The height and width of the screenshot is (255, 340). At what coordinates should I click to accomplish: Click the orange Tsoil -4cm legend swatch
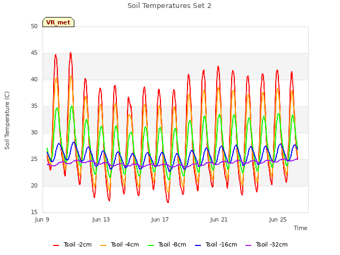pyautogui.click(x=104, y=245)
